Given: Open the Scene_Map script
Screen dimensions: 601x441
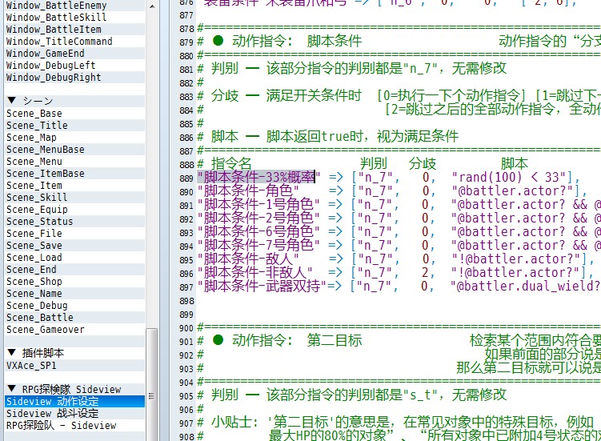Looking at the screenshot, I should (x=74, y=137).
